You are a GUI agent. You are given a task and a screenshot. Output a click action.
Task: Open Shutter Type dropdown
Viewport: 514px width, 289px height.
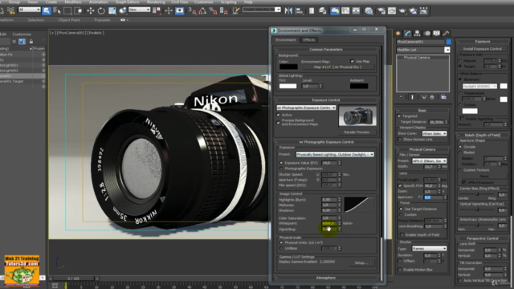[430, 249]
